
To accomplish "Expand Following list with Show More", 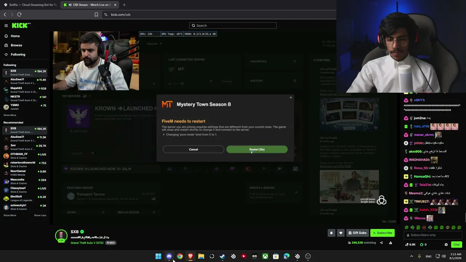I will [x=10, y=115].
